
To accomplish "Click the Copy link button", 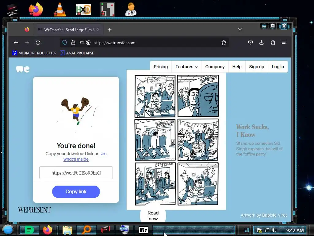I will 76,192.
